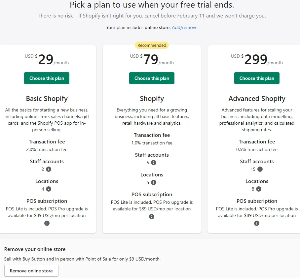The height and width of the screenshot is (278, 300).
Task: Show POS subscription info for Advanced Shopify
Action: pos(257,223)
